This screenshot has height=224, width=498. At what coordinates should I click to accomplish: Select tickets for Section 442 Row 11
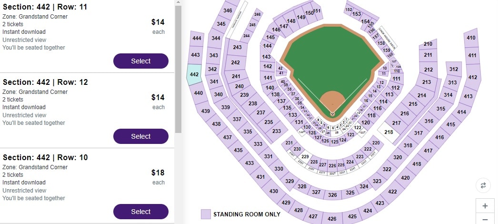(140, 61)
